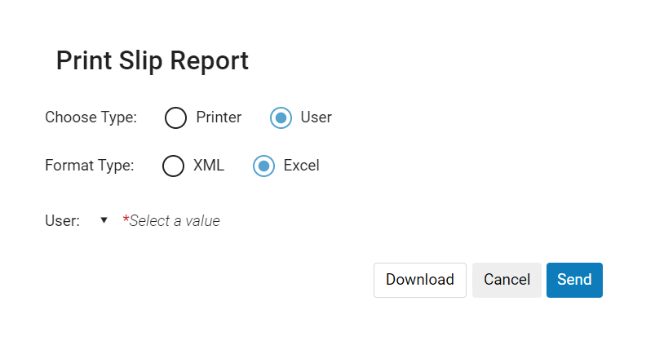Click the filled dot in User radio
The height and width of the screenshot is (341, 655).
point(281,117)
